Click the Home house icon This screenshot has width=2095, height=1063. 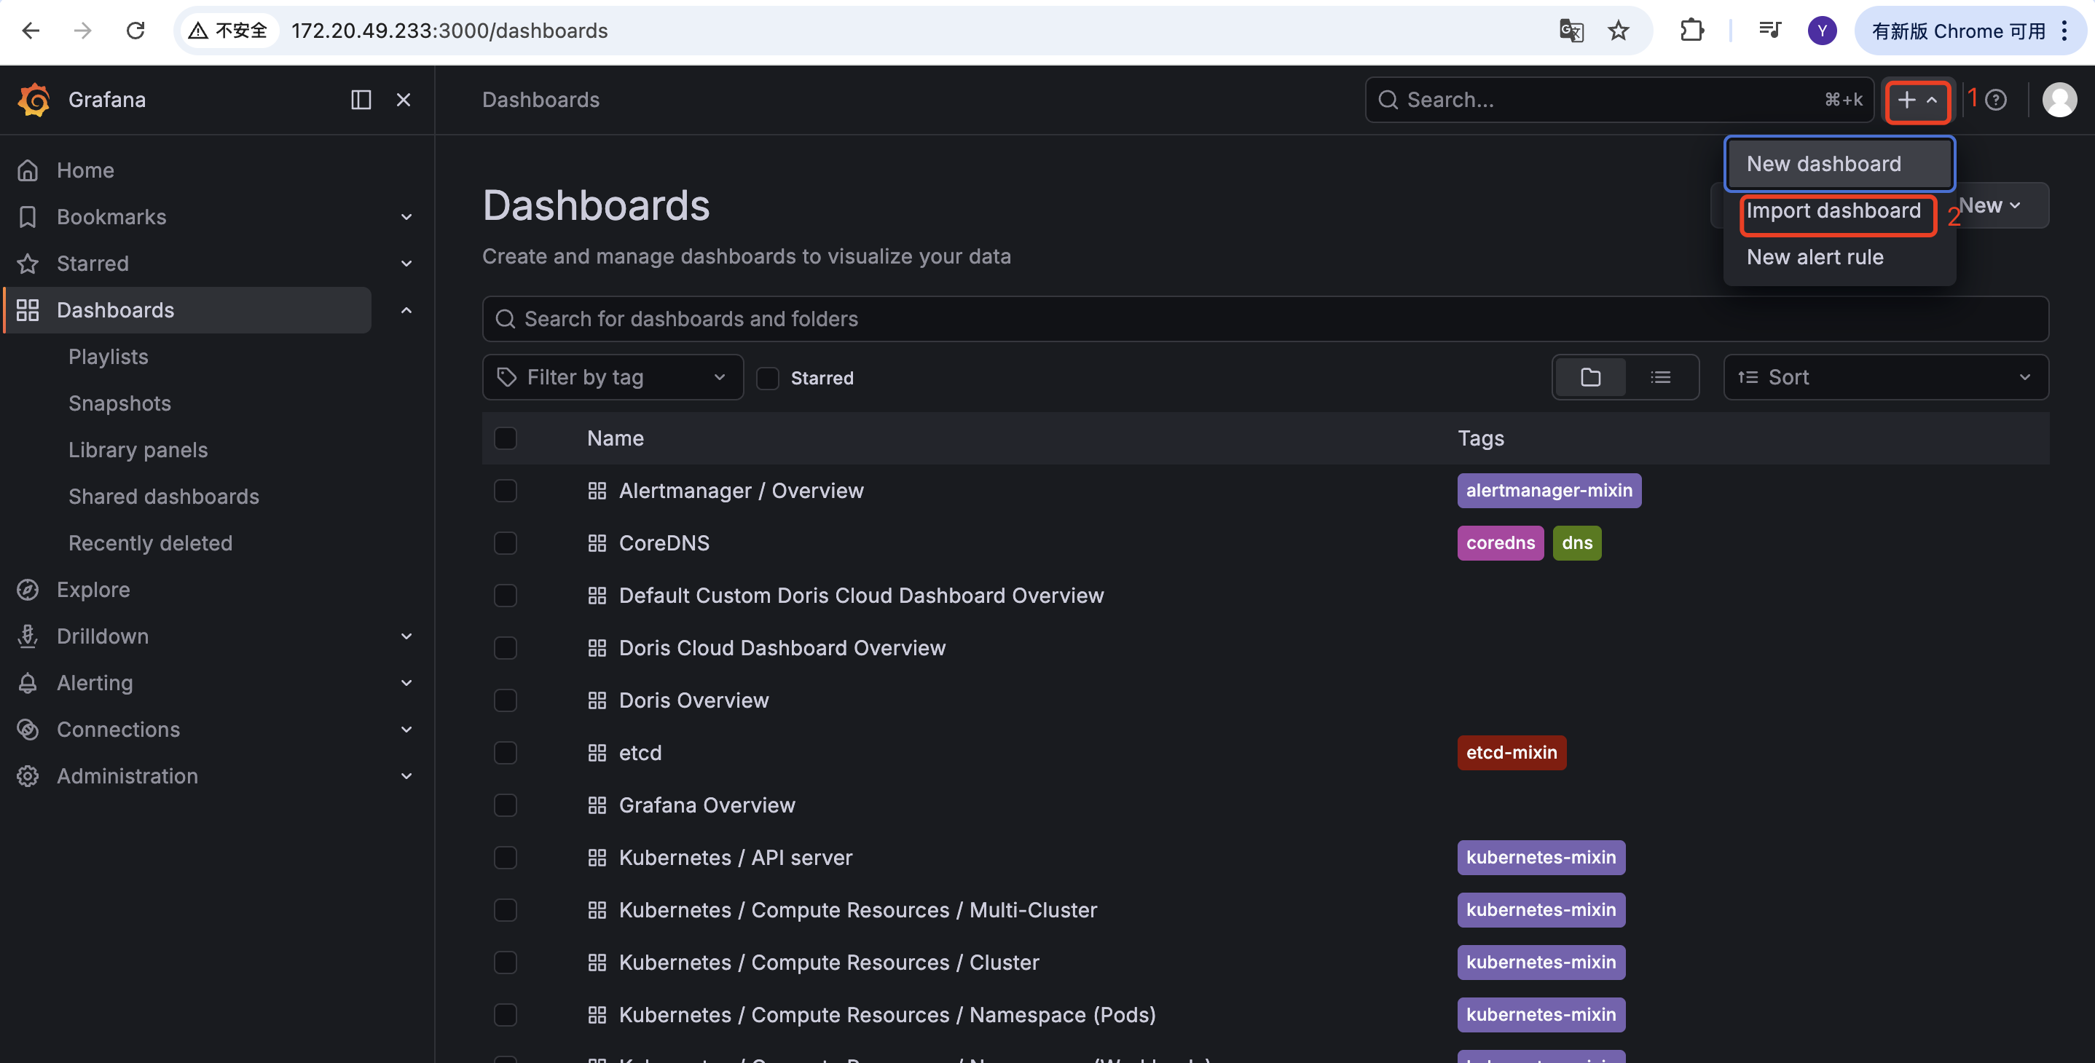(x=28, y=170)
